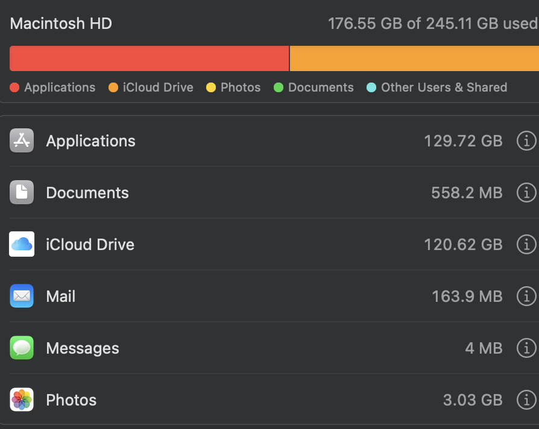The width and height of the screenshot is (539, 429).
Task: Click the Documents file icon
Action: click(22, 193)
